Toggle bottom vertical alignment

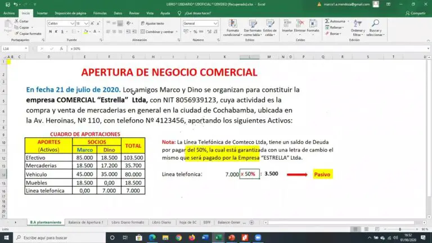pos(120,24)
